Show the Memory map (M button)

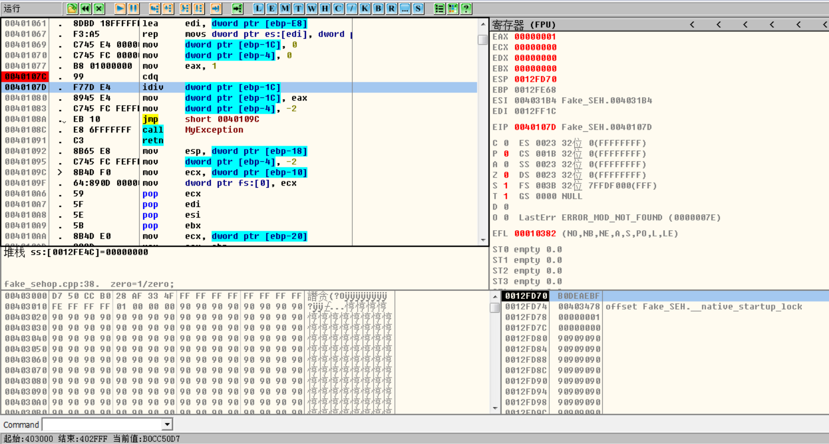click(x=285, y=9)
